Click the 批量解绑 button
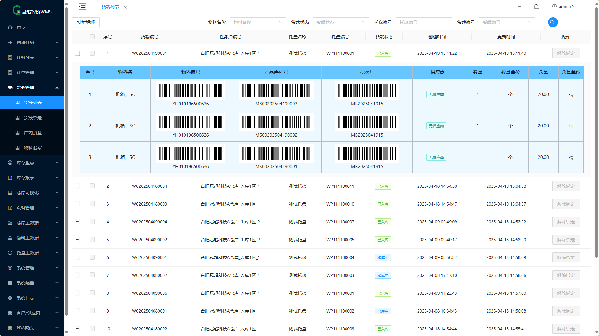Image resolution: width=599 pixels, height=336 pixels. [x=86, y=22]
